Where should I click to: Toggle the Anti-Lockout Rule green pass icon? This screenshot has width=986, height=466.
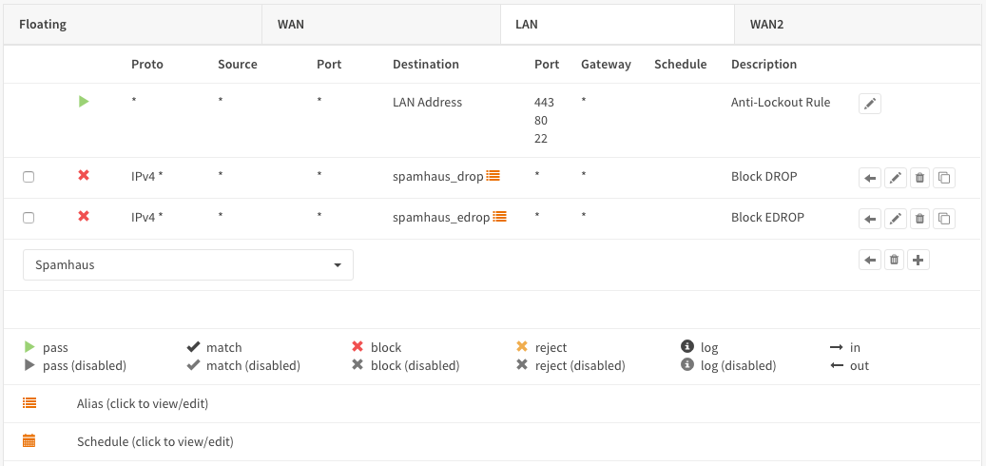click(x=84, y=102)
